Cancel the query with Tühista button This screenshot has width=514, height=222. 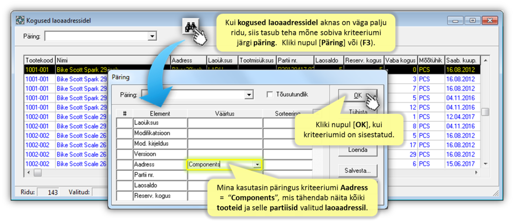(358, 111)
